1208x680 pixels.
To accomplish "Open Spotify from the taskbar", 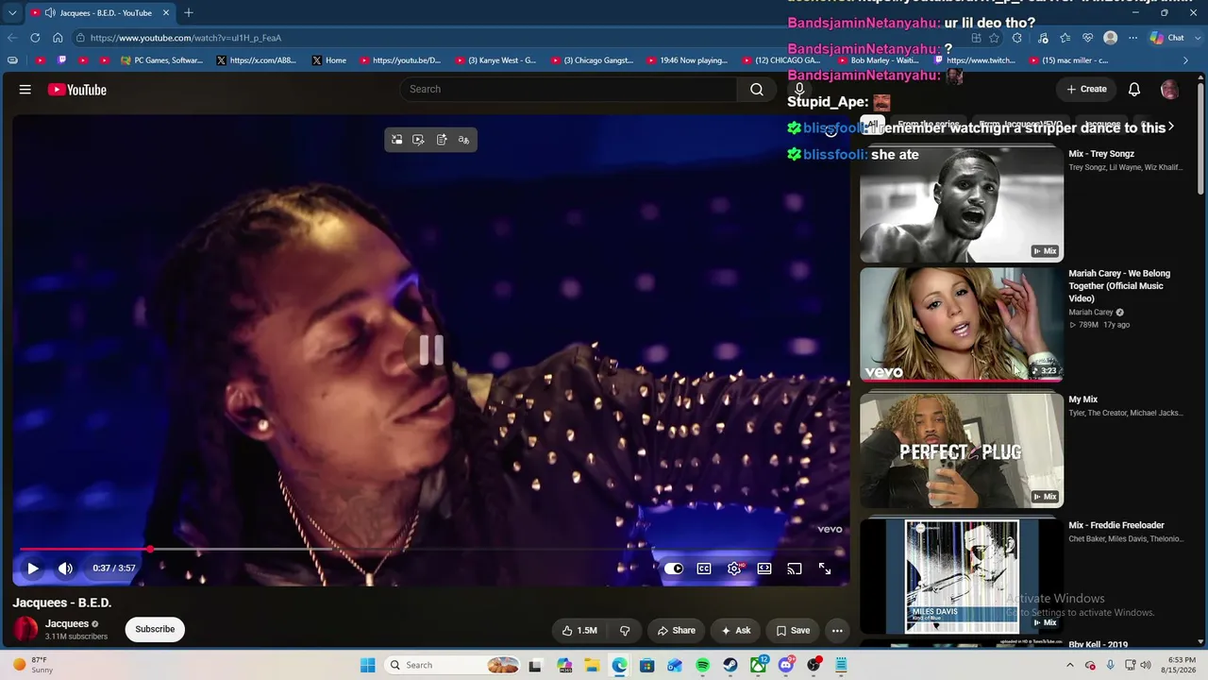I will click(702, 665).
